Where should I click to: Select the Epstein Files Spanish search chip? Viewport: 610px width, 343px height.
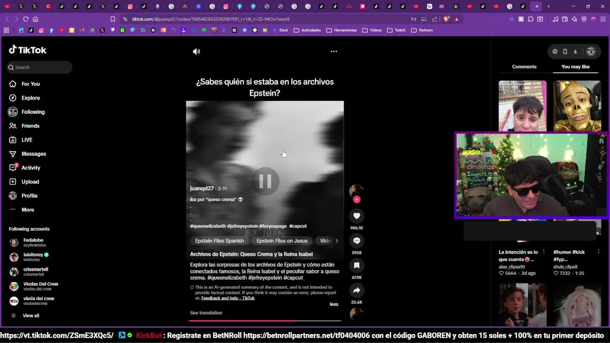pos(219,241)
